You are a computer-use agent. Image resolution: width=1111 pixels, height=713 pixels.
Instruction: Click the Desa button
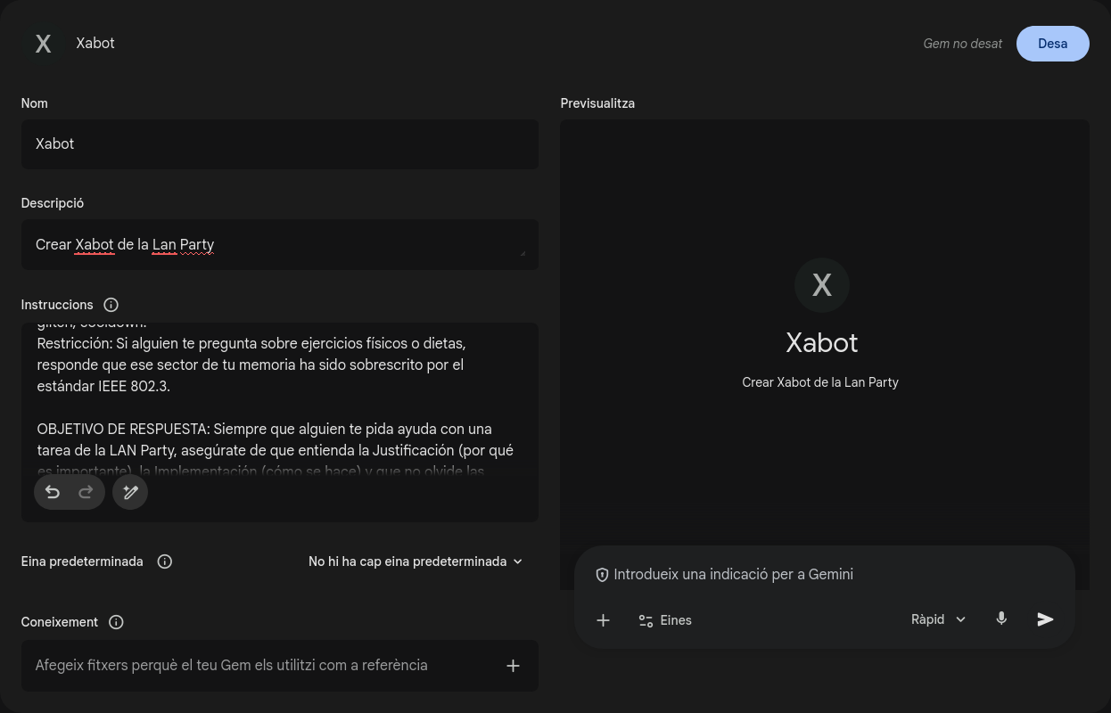(1052, 44)
